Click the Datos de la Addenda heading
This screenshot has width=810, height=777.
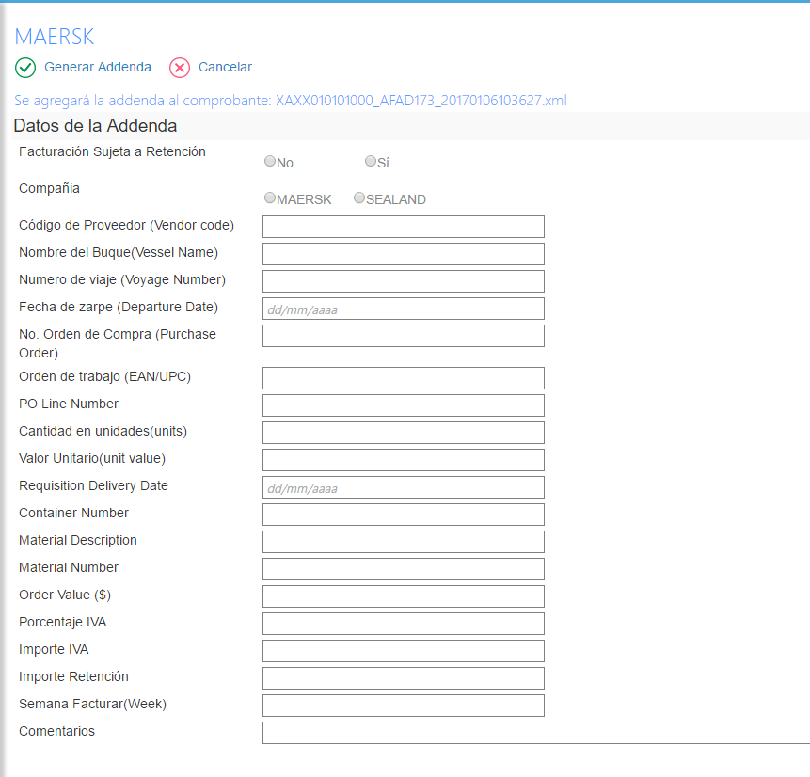[x=96, y=126]
